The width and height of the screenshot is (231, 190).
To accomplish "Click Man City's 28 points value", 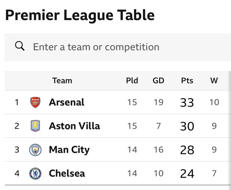I will coord(187,150).
